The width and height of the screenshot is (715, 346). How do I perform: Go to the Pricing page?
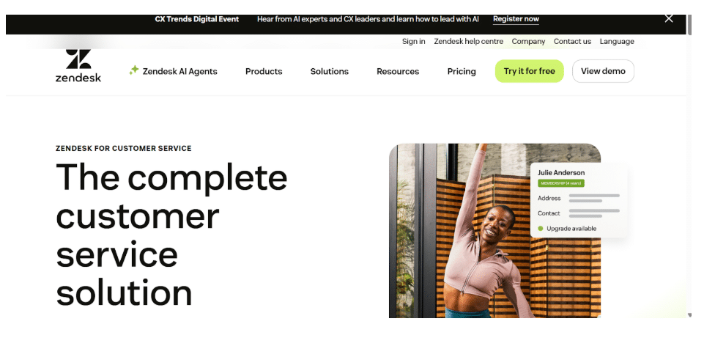[x=462, y=71]
